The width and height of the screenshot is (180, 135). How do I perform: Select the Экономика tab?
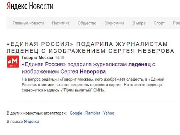click(x=114, y=23)
